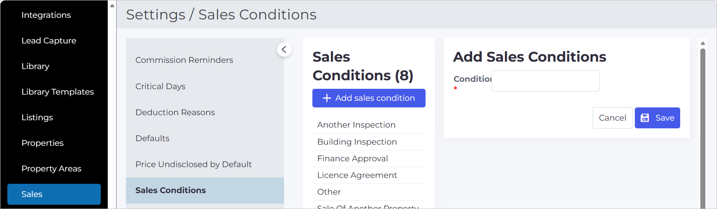Click the Condition text input field
Image resolution: width=717 pixels, height=209 pixels.
545,81
